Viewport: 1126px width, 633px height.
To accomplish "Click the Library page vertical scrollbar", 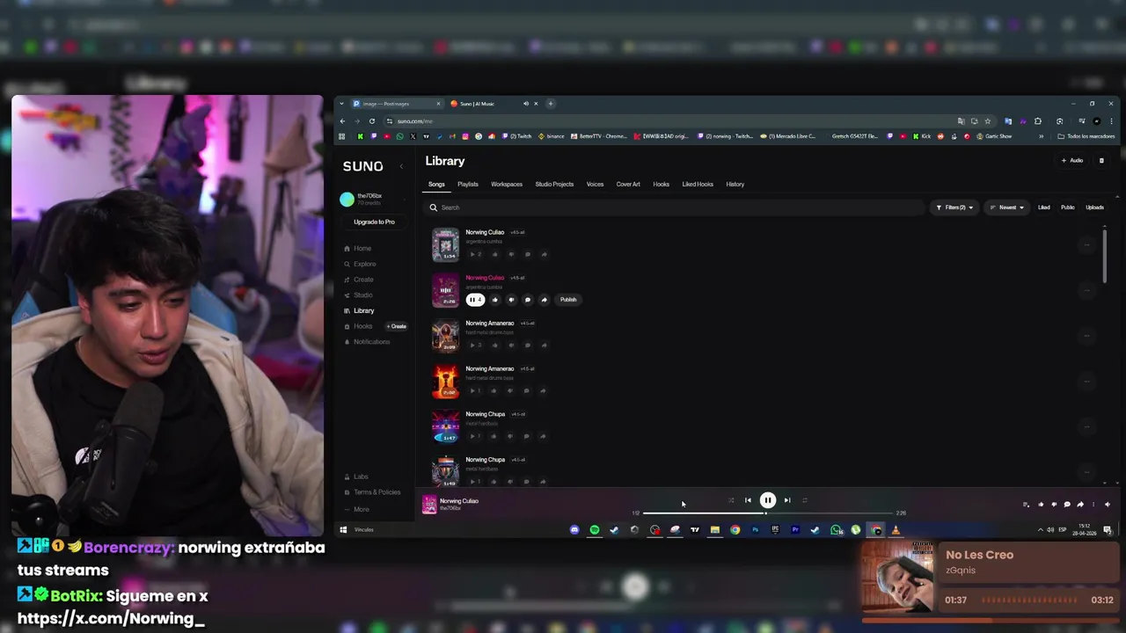I will [x=1105, y=255].
